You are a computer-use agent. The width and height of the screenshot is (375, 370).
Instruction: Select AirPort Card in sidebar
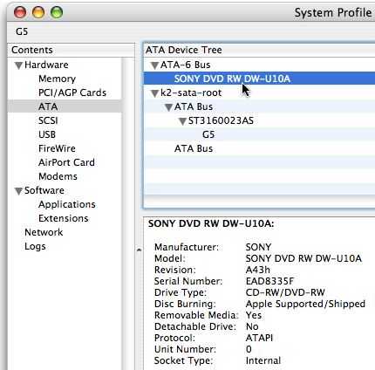point(66,162)
